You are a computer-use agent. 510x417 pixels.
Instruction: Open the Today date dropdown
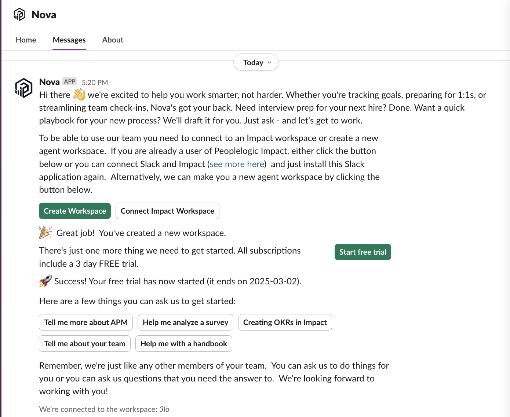[256, 63]
